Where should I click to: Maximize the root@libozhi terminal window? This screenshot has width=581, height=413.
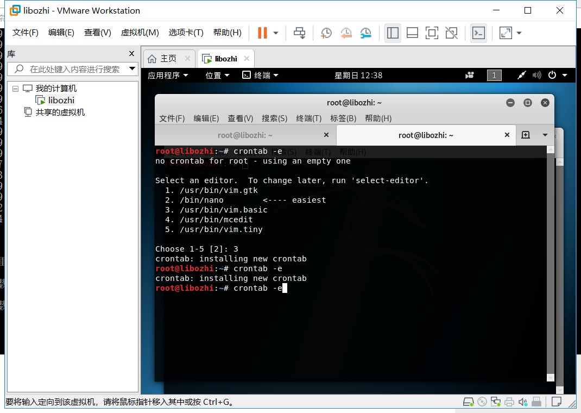528,103
